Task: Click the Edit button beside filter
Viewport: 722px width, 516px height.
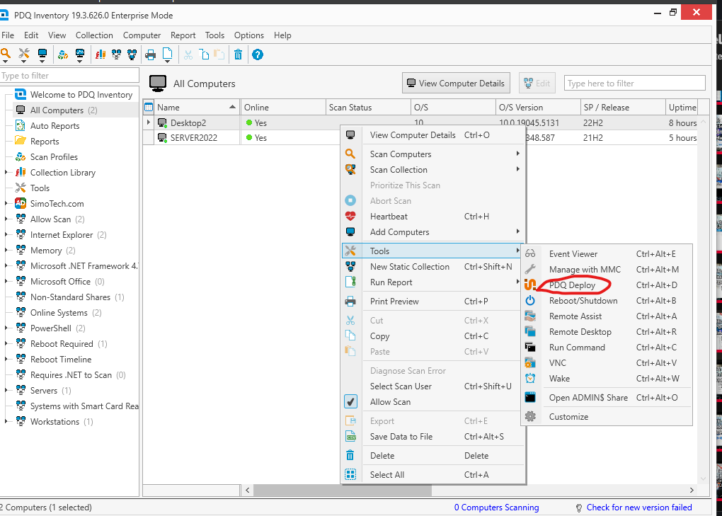Action: 537,84
